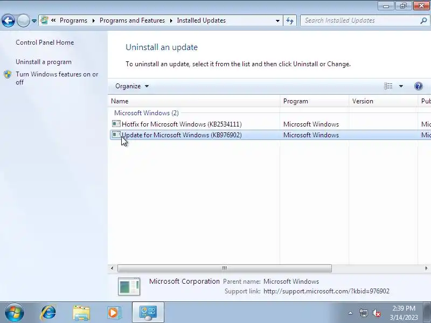
Task: Close the Installed Updates window
Action: pyautogui.click(x=421, y=6)
